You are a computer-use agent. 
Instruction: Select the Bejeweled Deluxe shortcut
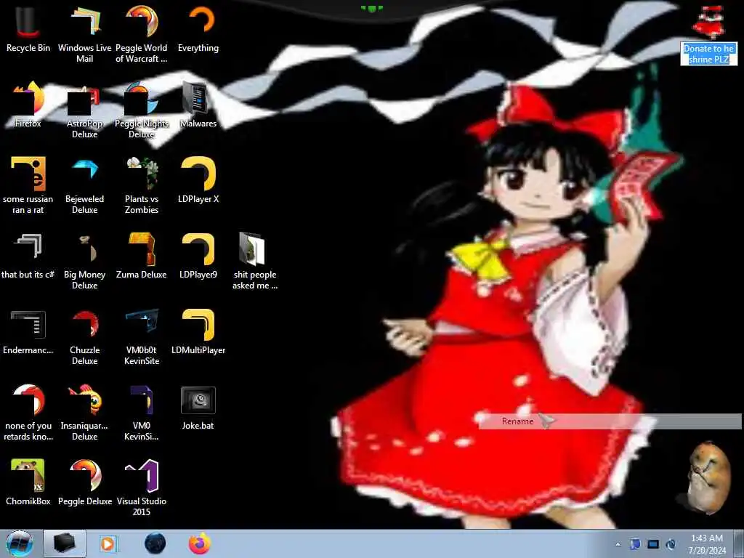84,185
